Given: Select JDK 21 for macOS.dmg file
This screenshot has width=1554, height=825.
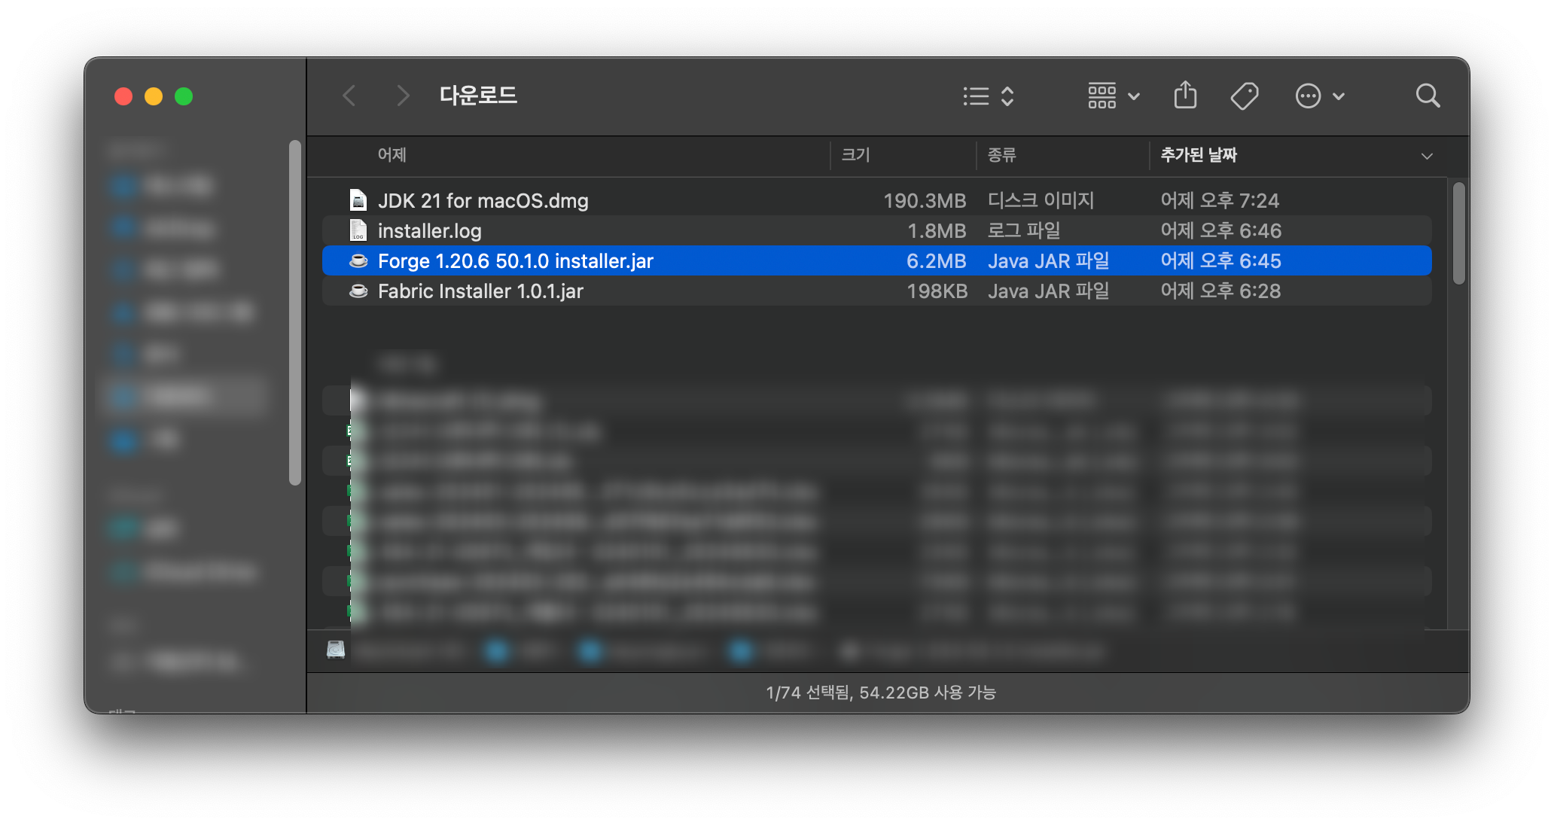Looking at the screenshot, I should [x=483, y=201].
